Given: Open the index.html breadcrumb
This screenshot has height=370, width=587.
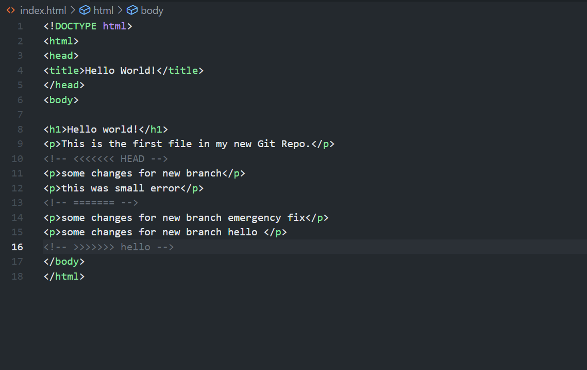Looking at the screenshot, I should point(43,10).
